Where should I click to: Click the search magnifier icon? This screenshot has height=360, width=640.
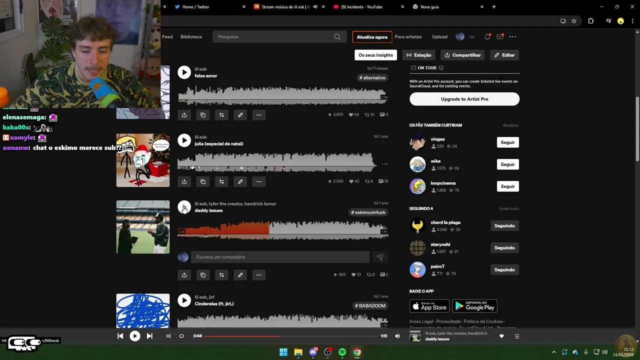coord(337,36)
